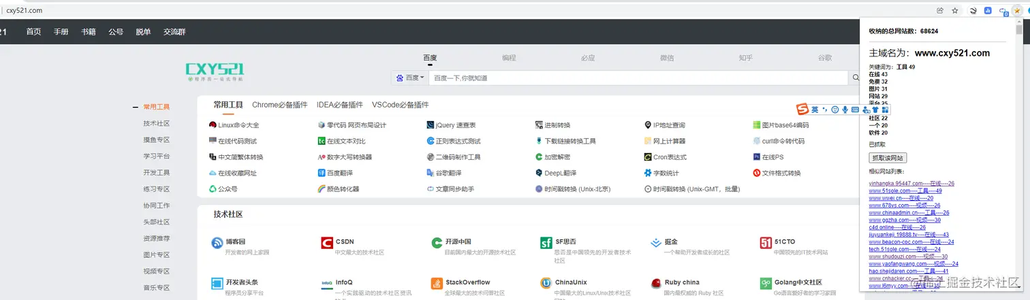Open the jQuery 速查表 icon
This screenshot has width=1030, height=300.
click(431, 125)
